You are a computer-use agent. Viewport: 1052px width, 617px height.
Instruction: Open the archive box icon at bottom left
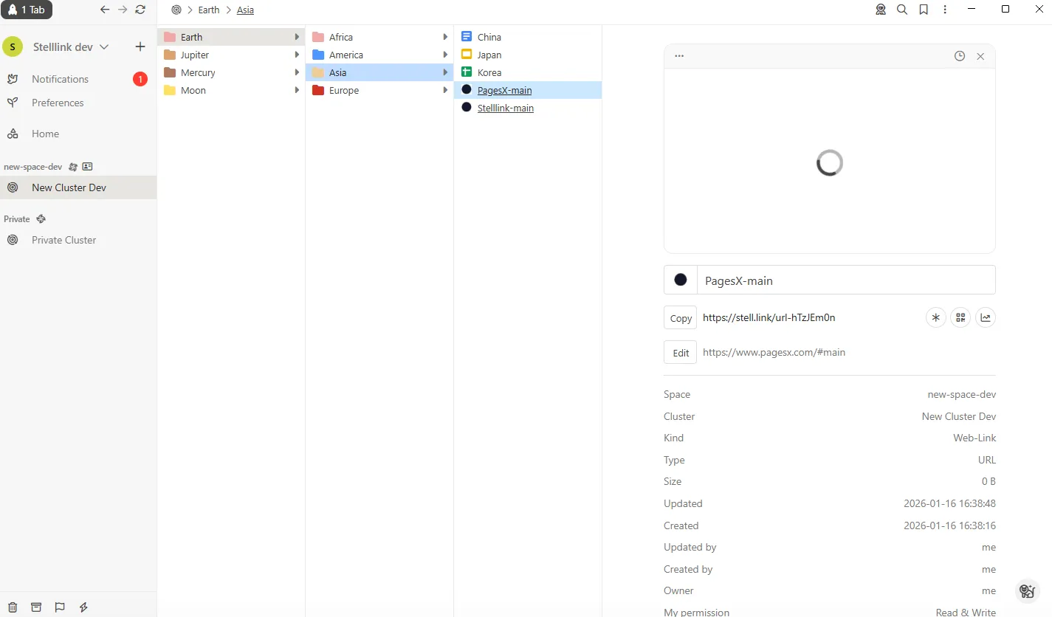(35, 607)
